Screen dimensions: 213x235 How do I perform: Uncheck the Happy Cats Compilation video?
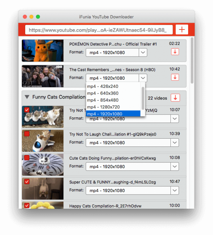[27, 205]
